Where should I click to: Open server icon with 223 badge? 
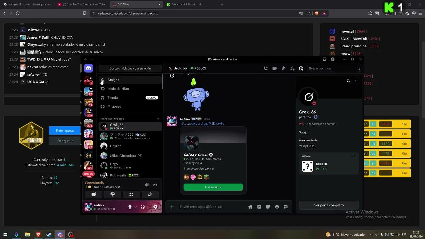point(89,123)
